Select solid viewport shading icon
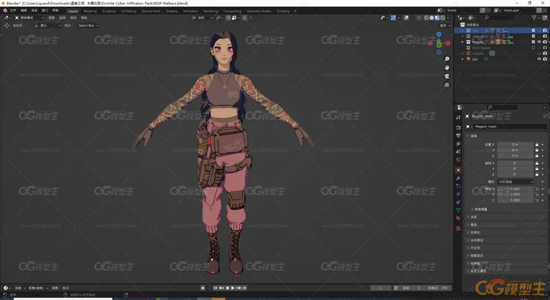This screenshot has height=300, width=550. [432, 18]
